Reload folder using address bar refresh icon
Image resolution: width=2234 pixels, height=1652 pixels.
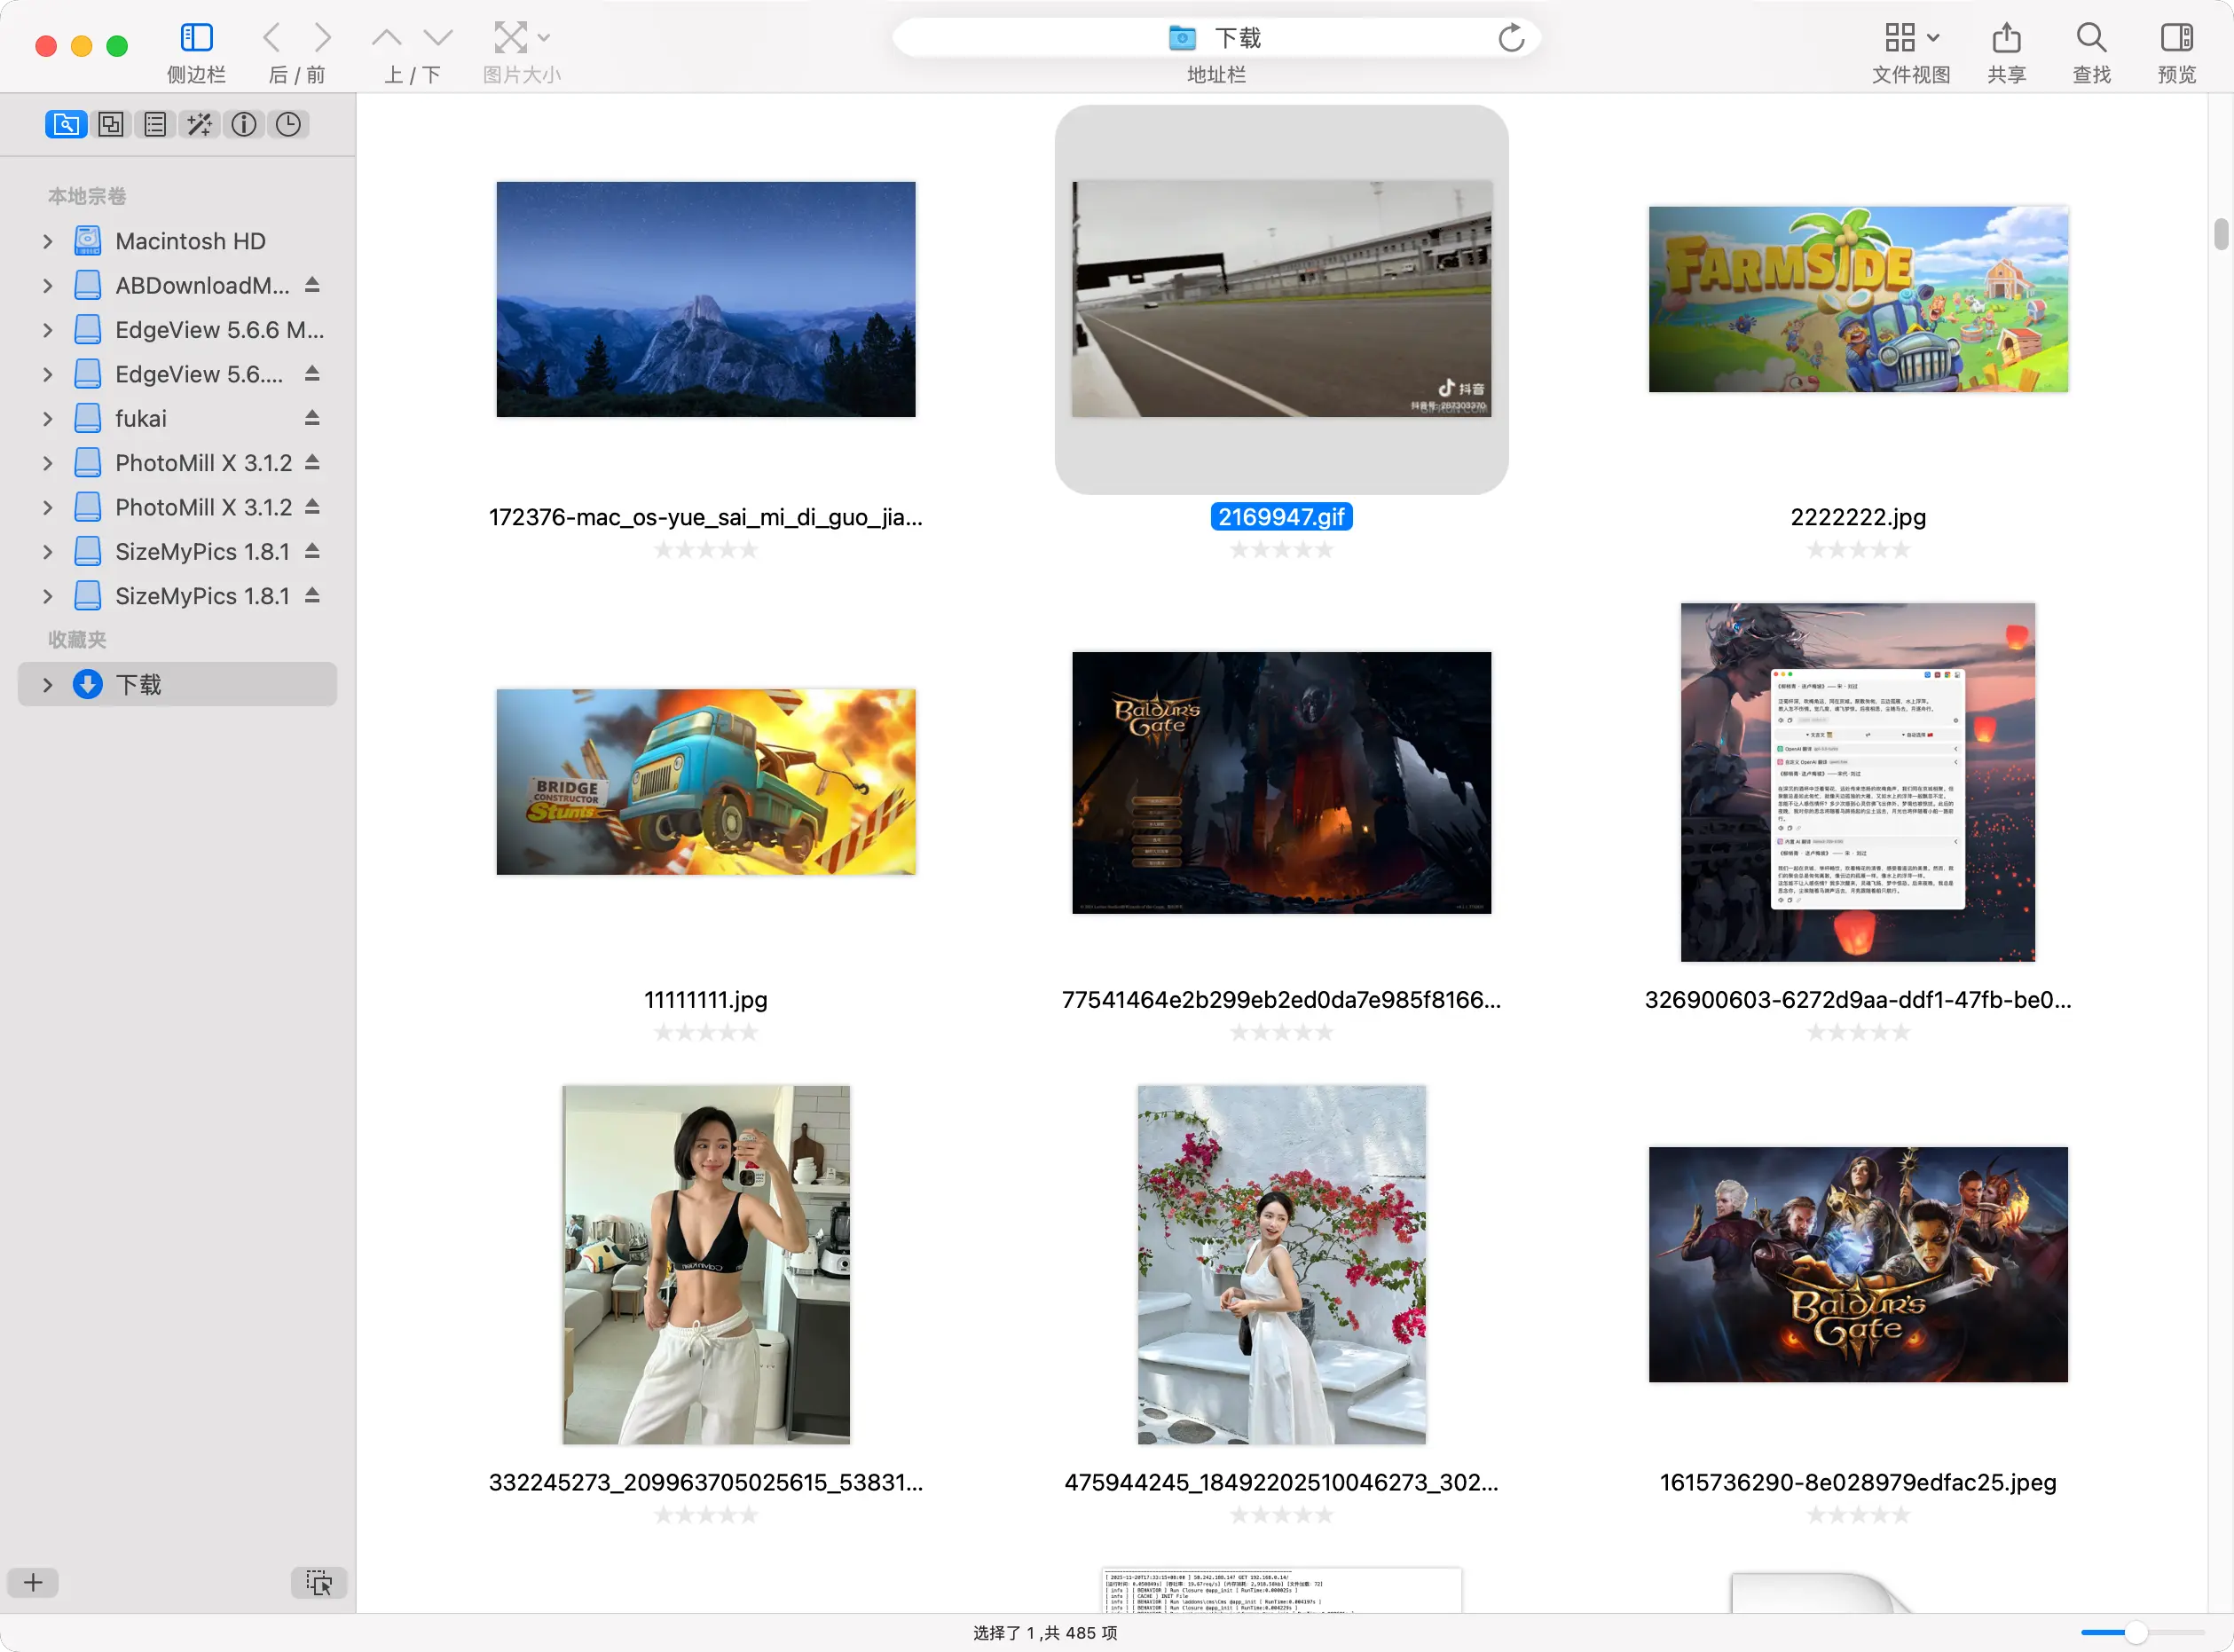1511,38
